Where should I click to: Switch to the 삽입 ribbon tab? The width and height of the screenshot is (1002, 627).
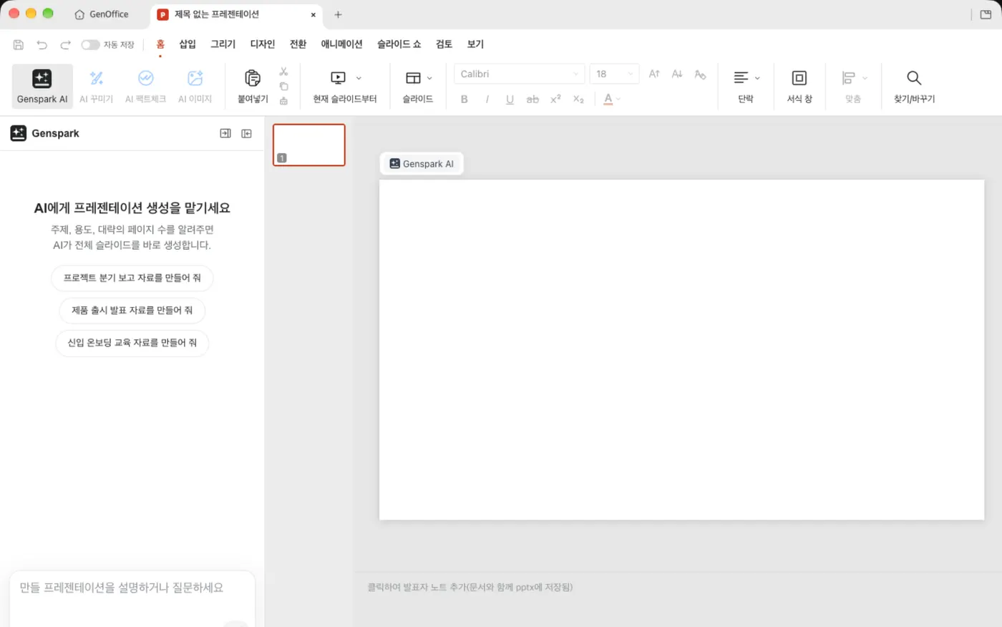pyautogui.click(x=188, y=44)
